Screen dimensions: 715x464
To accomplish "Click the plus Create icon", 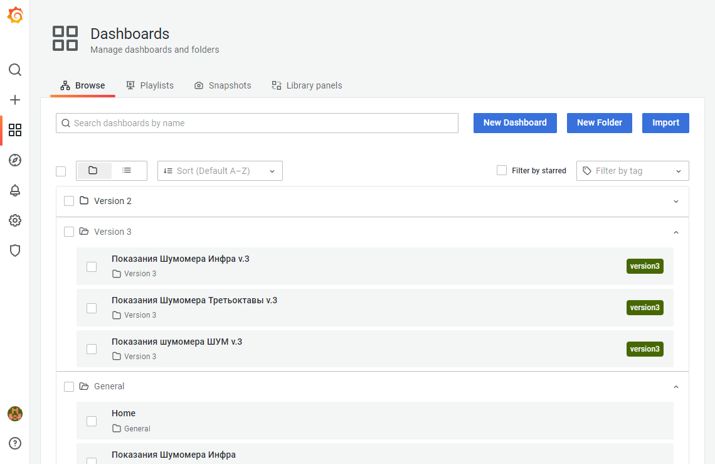I will pos(15,100).
